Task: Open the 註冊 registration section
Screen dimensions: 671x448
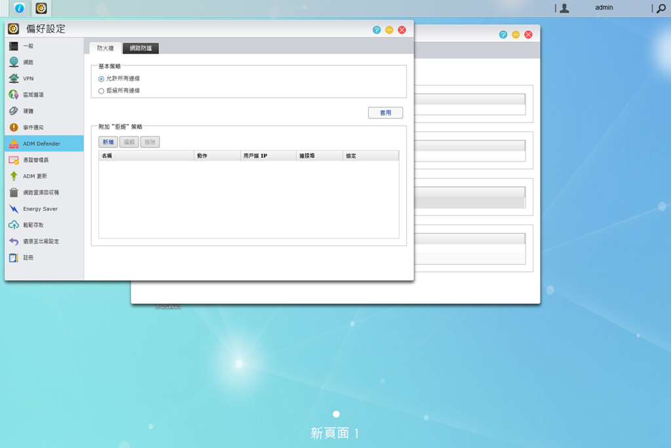Action: click(44, 257)
